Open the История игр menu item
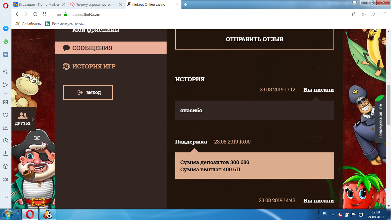The width and height of the screenshot is (391, 220). click(x=94, y=66)
